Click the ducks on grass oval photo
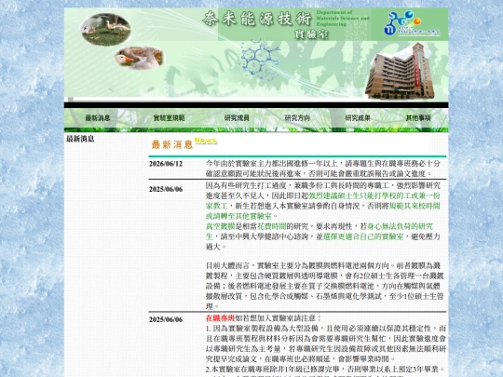Image resolution: width=503 pixels, height=377 pixels. tap(105, 30)
